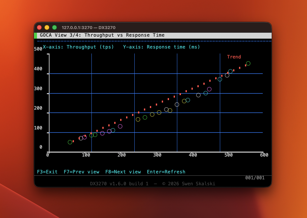Click the green fullscreen window button
Image resolution: width=307 pixels, height=218 pixels.
54,27
